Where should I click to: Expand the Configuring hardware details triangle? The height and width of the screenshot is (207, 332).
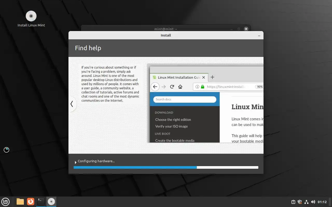(x=75, y=162)
